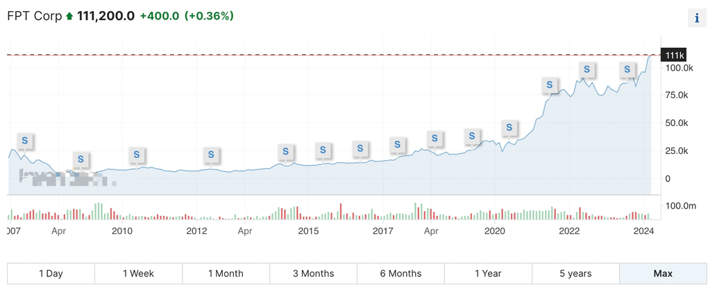Screen dimensions: 708x286
Task: Select the 1 Day range tab
Action: [51, 274]
